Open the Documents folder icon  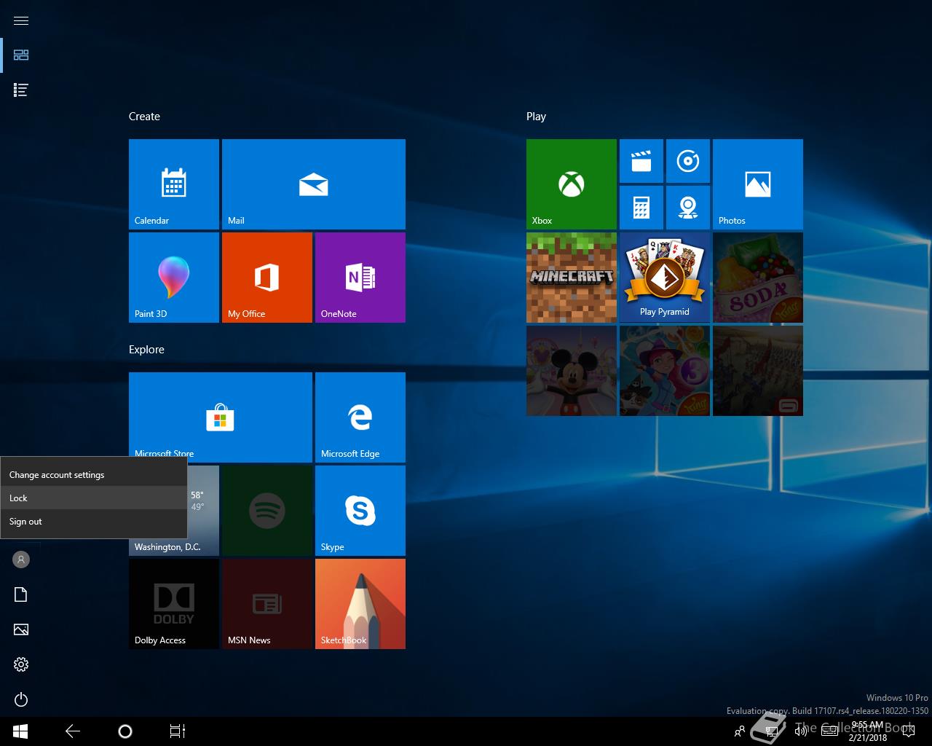[x=21, y=594]
